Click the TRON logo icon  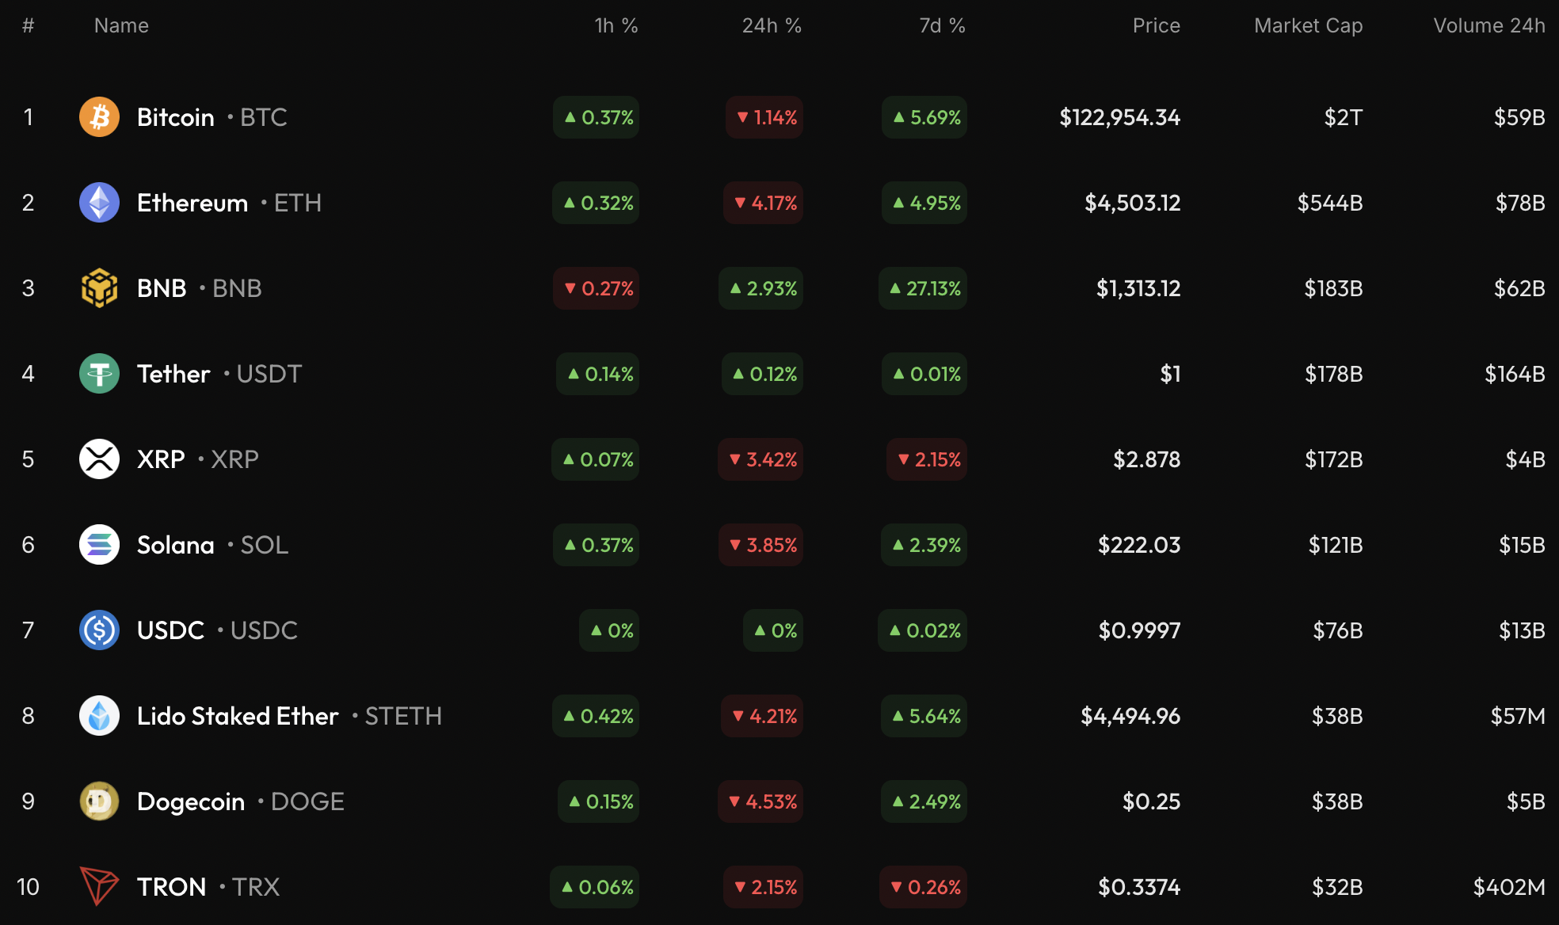pos(99,886)
